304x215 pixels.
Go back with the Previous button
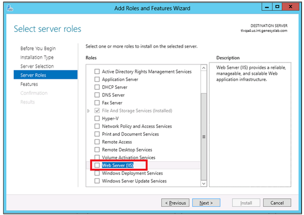coord(175,203)
